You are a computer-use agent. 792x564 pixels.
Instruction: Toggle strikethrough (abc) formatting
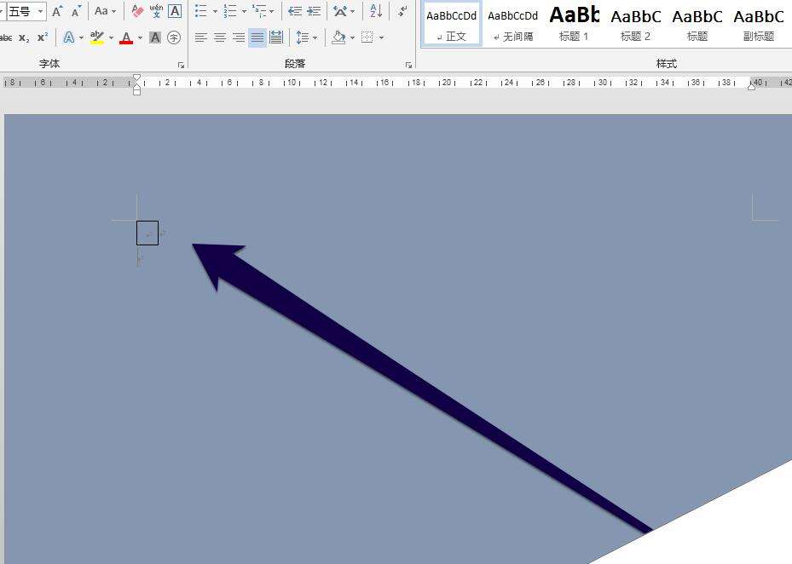(6, 37)
